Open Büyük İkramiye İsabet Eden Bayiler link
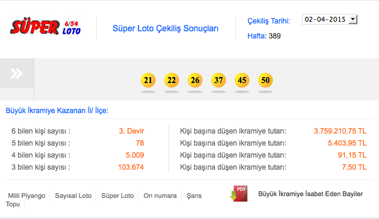Screen dimensions: 379x219 [310, 194]
